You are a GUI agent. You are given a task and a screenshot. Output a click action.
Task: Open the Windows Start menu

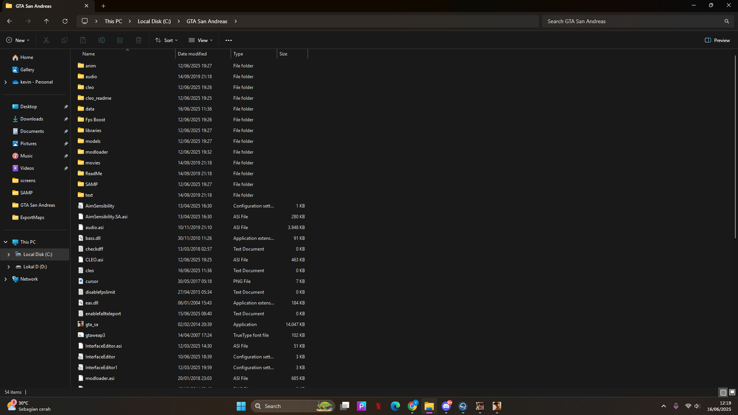pos(241,406)
